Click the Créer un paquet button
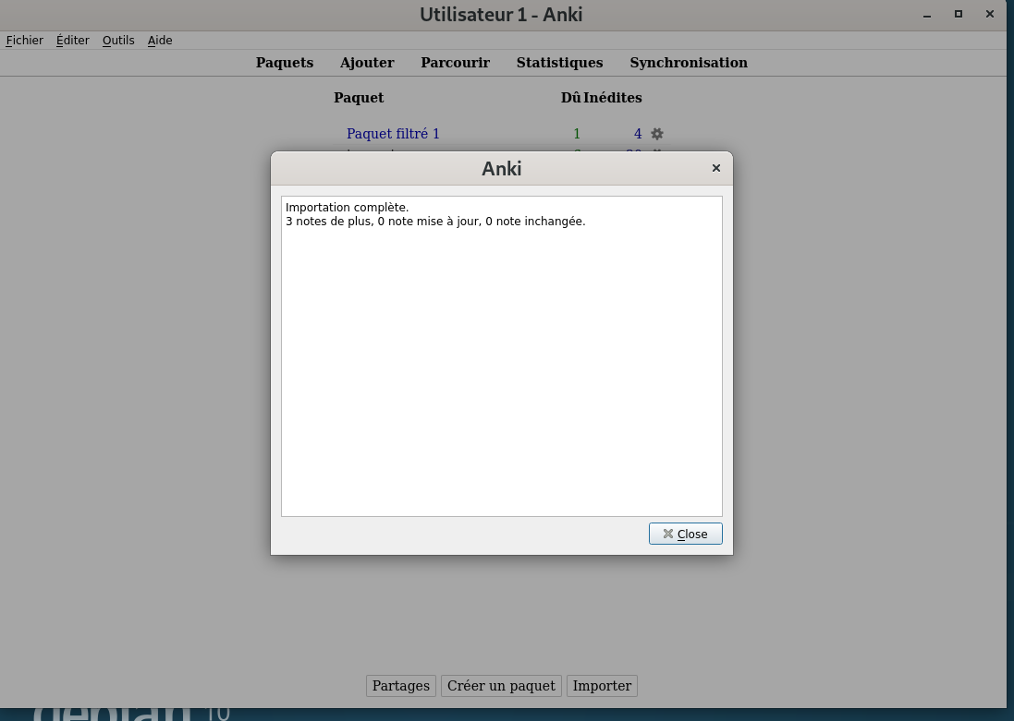The width and height of the screenshot is (1014, 721). (501, 686)
